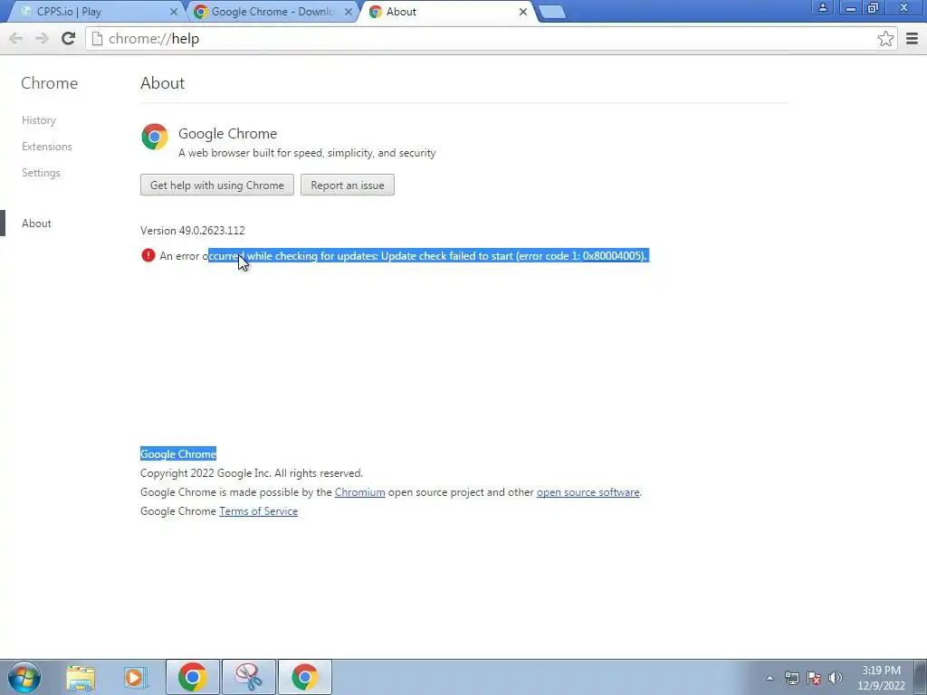
Task: Click the tagline about speed, simplicity, security
Action: pyautogui.click(x=307, y=153)
